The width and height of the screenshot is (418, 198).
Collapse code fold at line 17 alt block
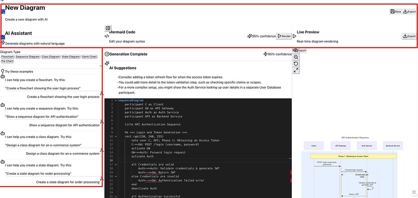pos(116,165)
